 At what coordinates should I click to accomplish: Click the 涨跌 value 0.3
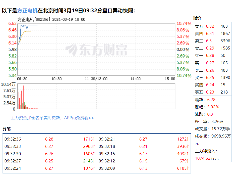pos(210,114)
